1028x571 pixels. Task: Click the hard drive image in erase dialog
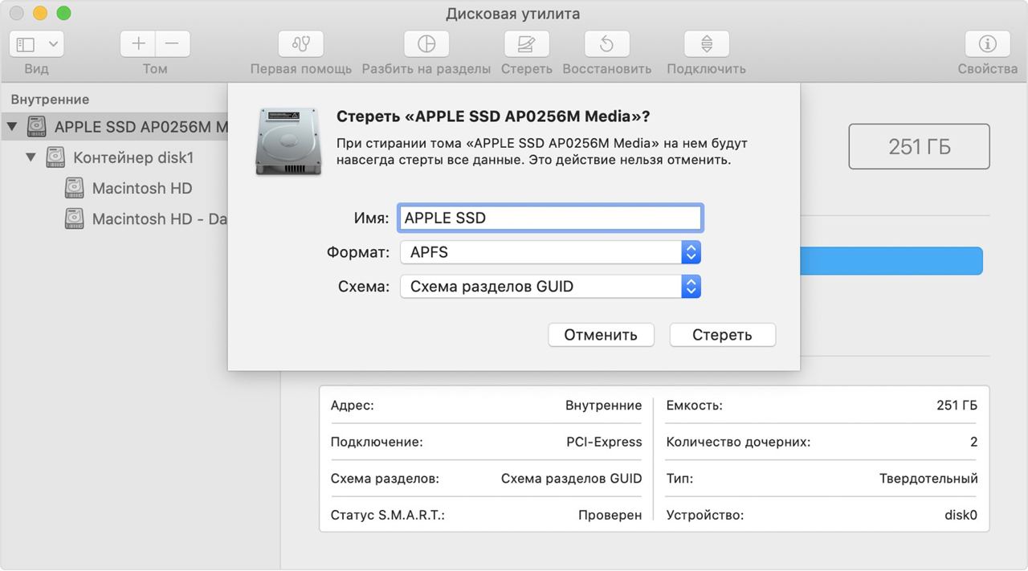pos(287,141)
